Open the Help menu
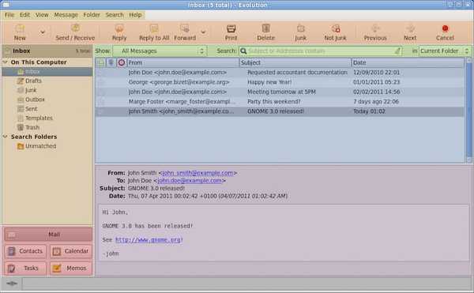The image size is (474, 293). pos(135,15)
